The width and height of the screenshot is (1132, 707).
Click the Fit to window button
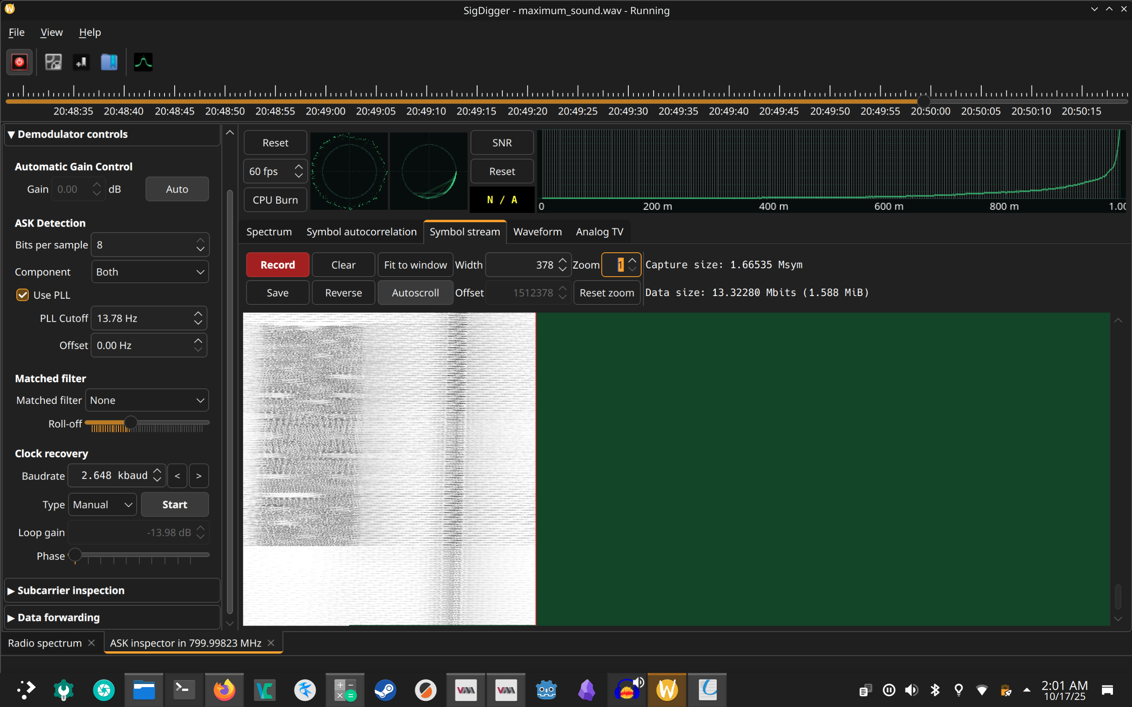(415, 265)
